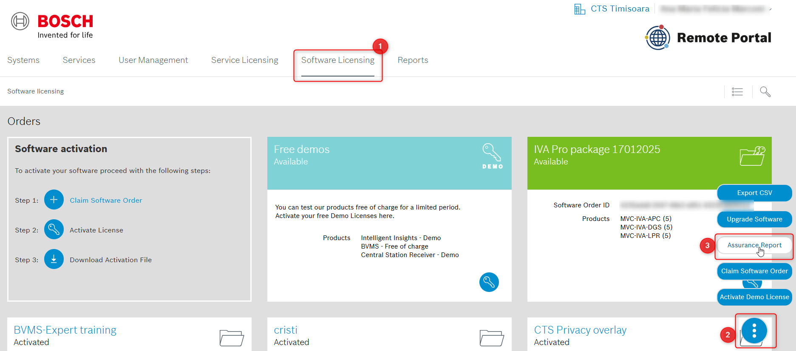Select the User Management tab

click(x=153, y=60)
